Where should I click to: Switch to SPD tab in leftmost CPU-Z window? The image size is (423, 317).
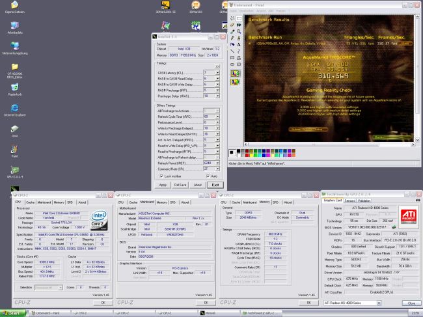pos(70,202)
